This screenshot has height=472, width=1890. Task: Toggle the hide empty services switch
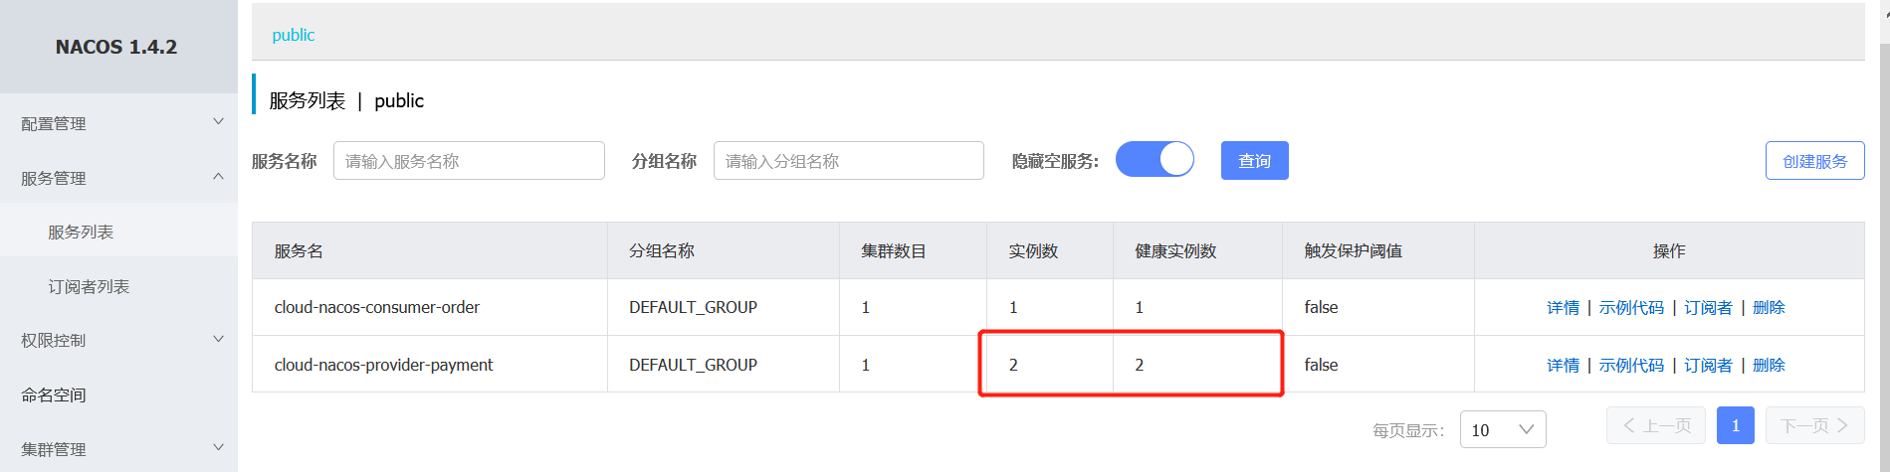(1155, 160)
